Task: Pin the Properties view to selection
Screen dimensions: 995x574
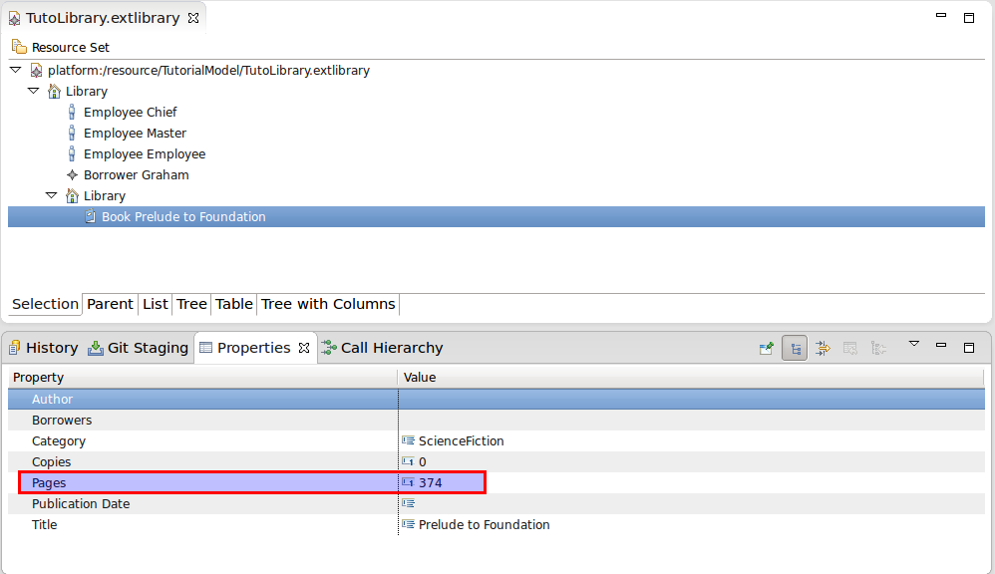Action: (x=766, y=348)
